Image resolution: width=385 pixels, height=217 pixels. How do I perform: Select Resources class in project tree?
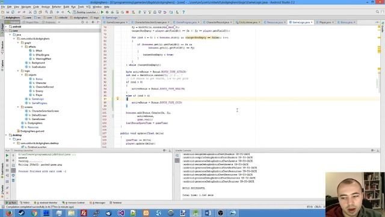pos(33,127)
